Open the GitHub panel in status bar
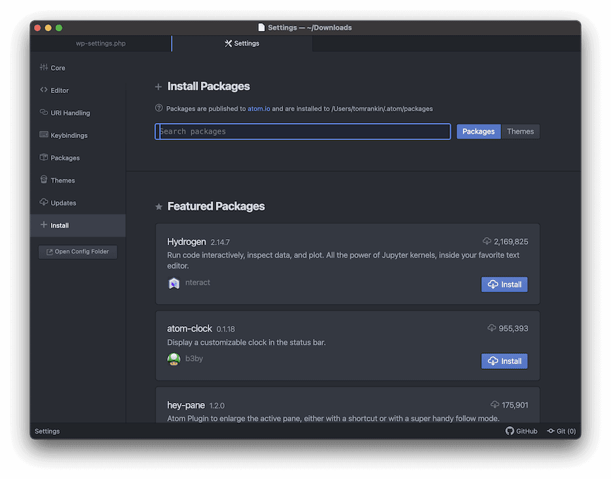Viewport: 611px width, 479px height. pyautogui.click(x=521, y=431)
